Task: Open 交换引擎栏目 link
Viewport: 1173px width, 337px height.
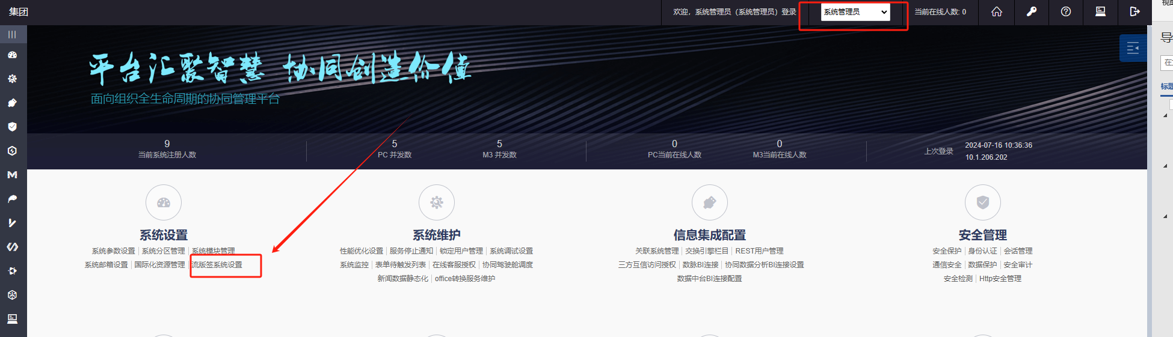Action: pos(707,251)
